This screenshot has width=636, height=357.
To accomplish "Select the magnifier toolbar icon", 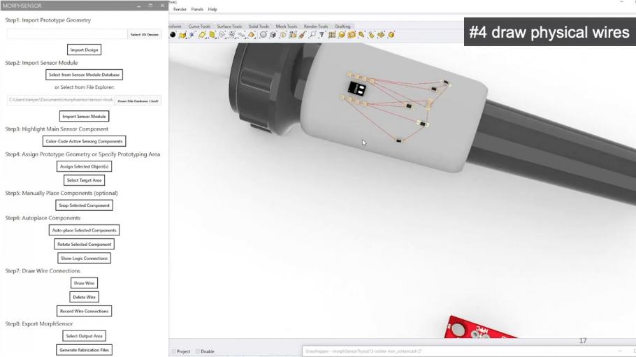I will tap(312, 35).
